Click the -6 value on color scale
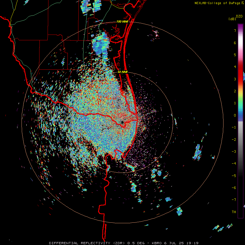This screenshot has width=245, height=245. [x=234, y=188]
